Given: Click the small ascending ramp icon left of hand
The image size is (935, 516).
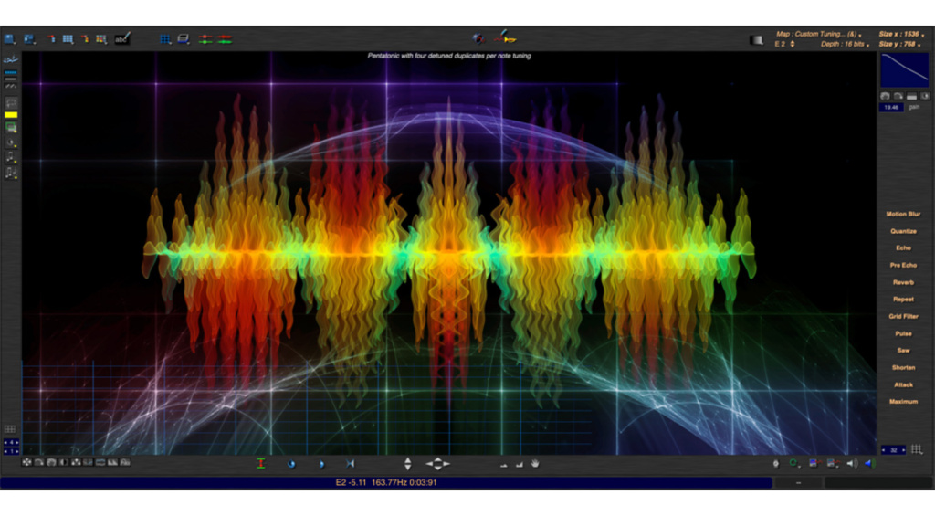Looking at the screenshot, I should point(519,464).
